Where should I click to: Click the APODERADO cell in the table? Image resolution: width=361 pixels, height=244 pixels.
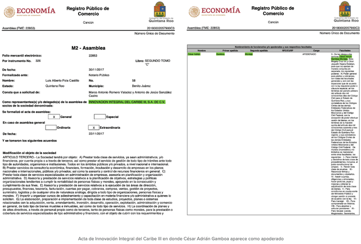point(309,53)
